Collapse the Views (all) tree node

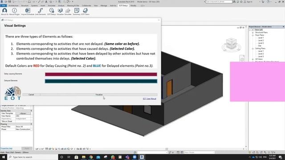point(250,30)
